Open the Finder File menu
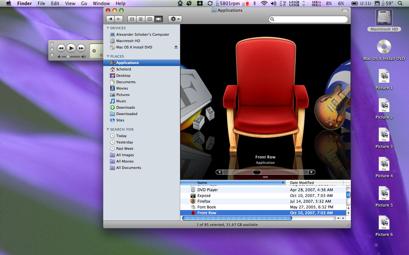 click(41, 4)
